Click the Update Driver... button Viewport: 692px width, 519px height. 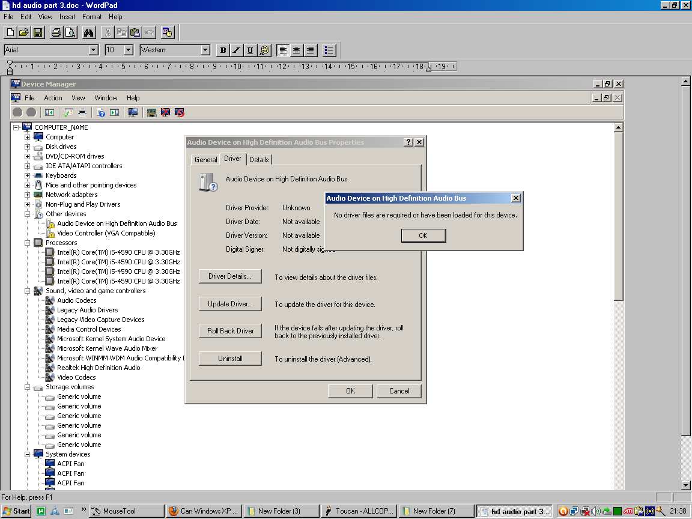click(230, 303)
